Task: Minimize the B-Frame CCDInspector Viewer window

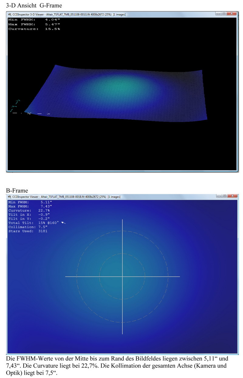Action: point(219,196)
